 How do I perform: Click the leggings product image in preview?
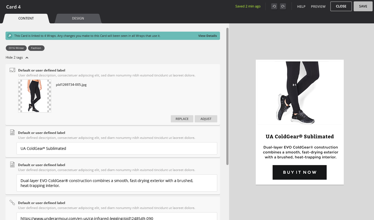pos(300,92)
